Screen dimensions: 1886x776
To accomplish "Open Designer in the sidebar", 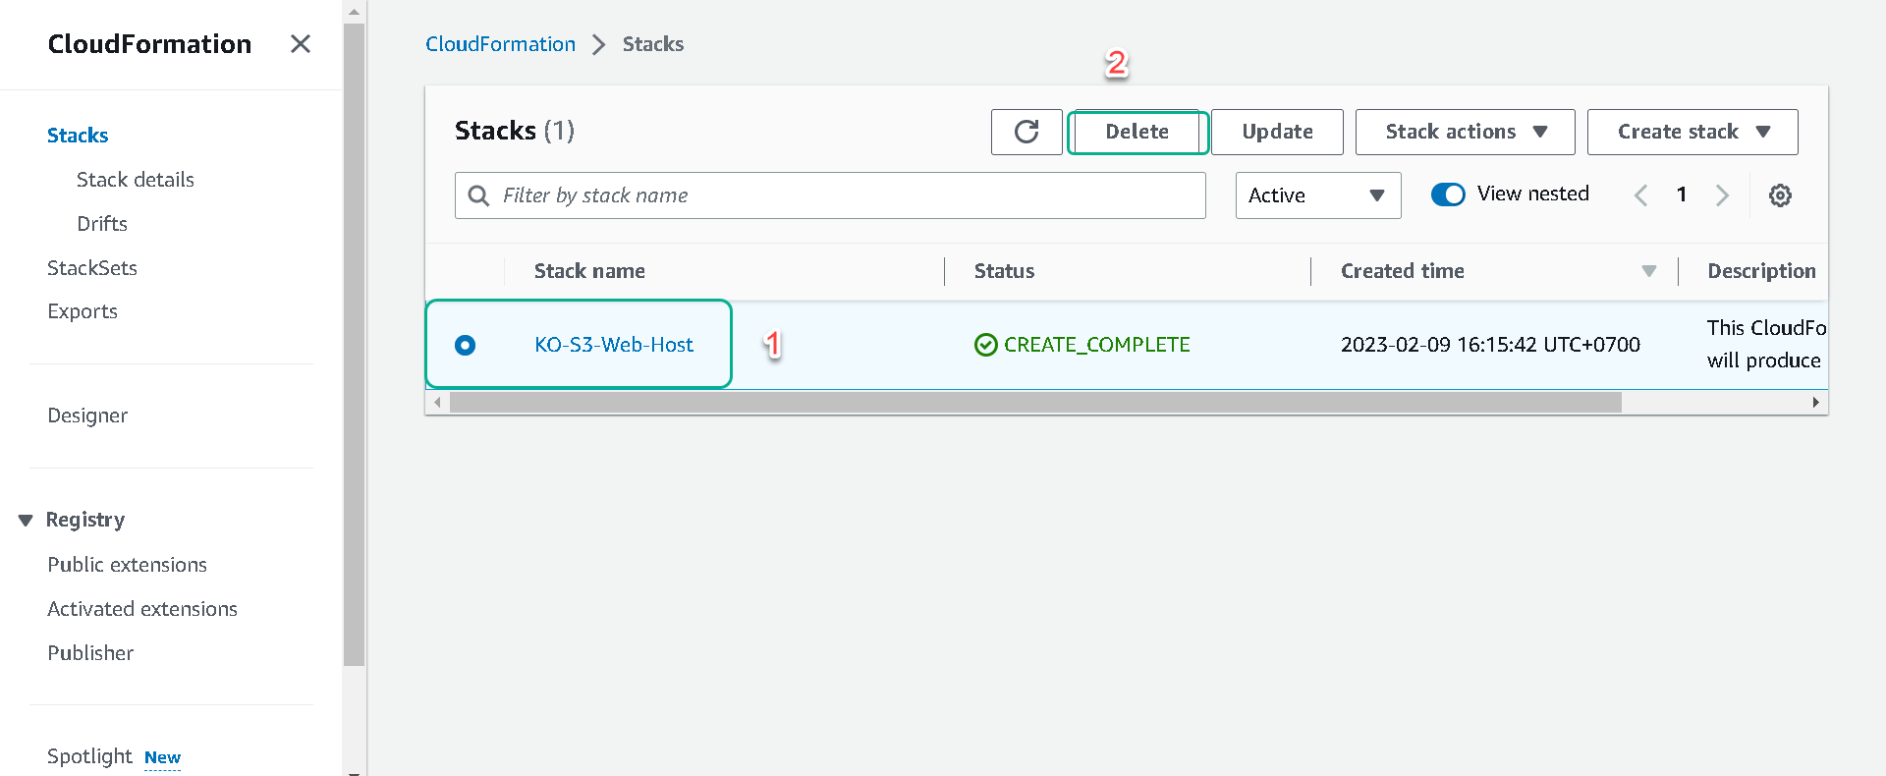I will click(x=87, y=416).
